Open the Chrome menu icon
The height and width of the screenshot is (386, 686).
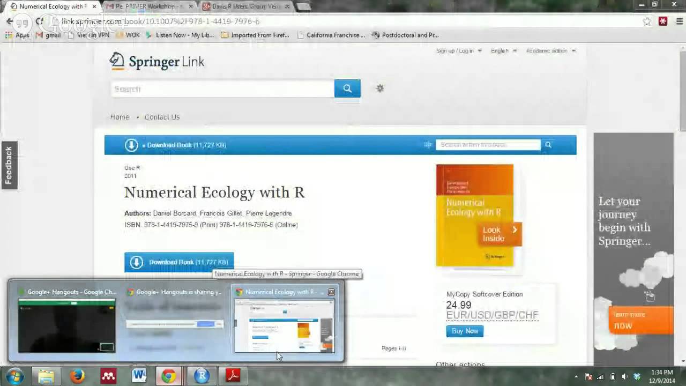point(678,21)
